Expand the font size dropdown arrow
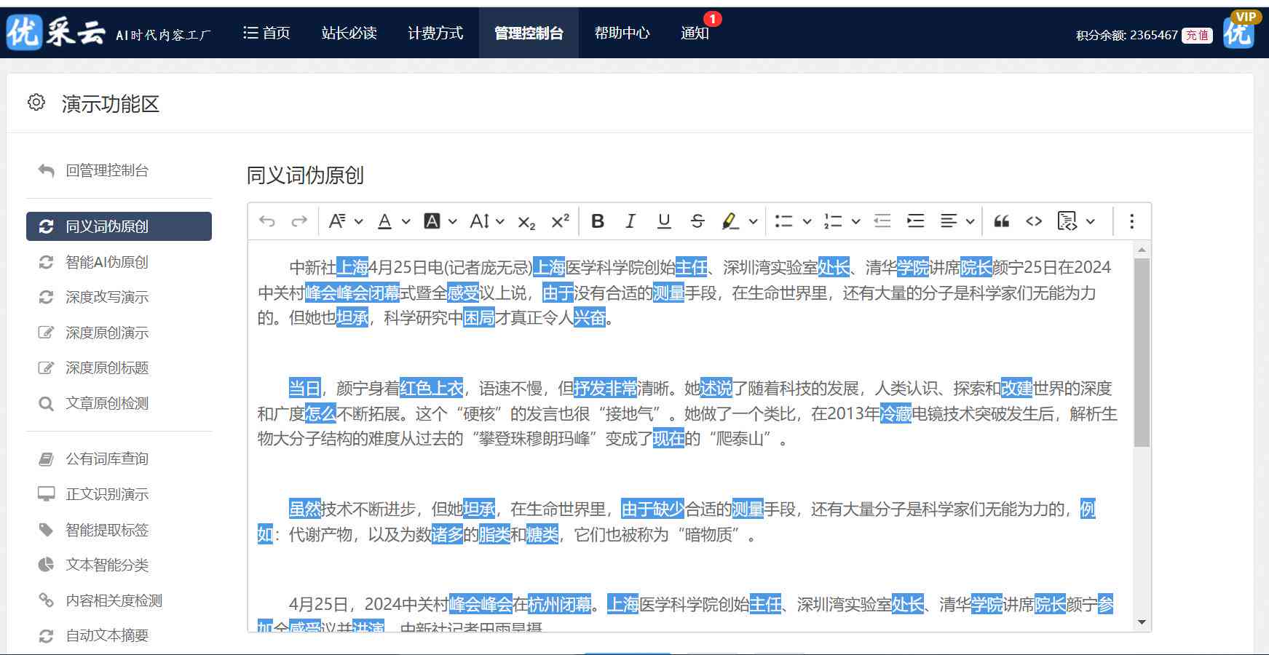The width and height of the screenshot is (1269, 655). click(500, 222)
